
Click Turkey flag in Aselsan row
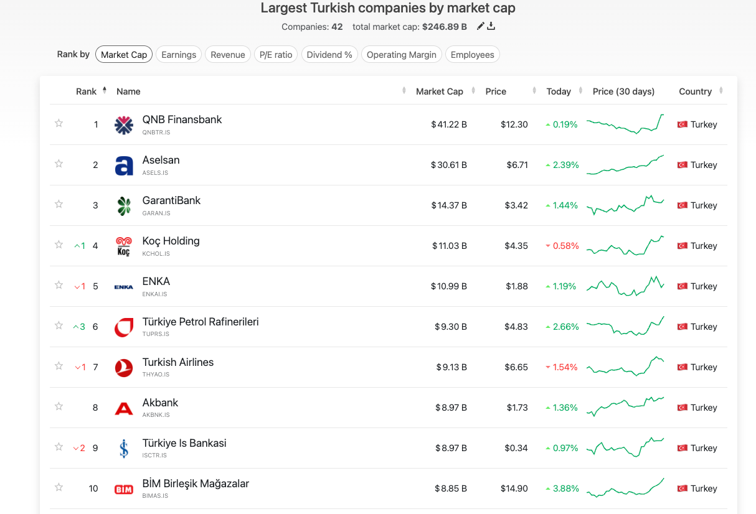point(682,165)
